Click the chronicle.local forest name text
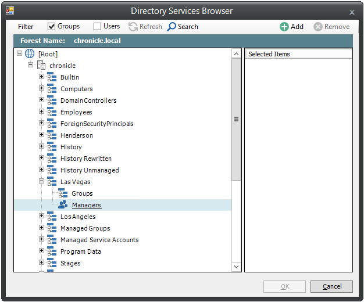This screenshot has width=364, height=302. tap(97, 41)
